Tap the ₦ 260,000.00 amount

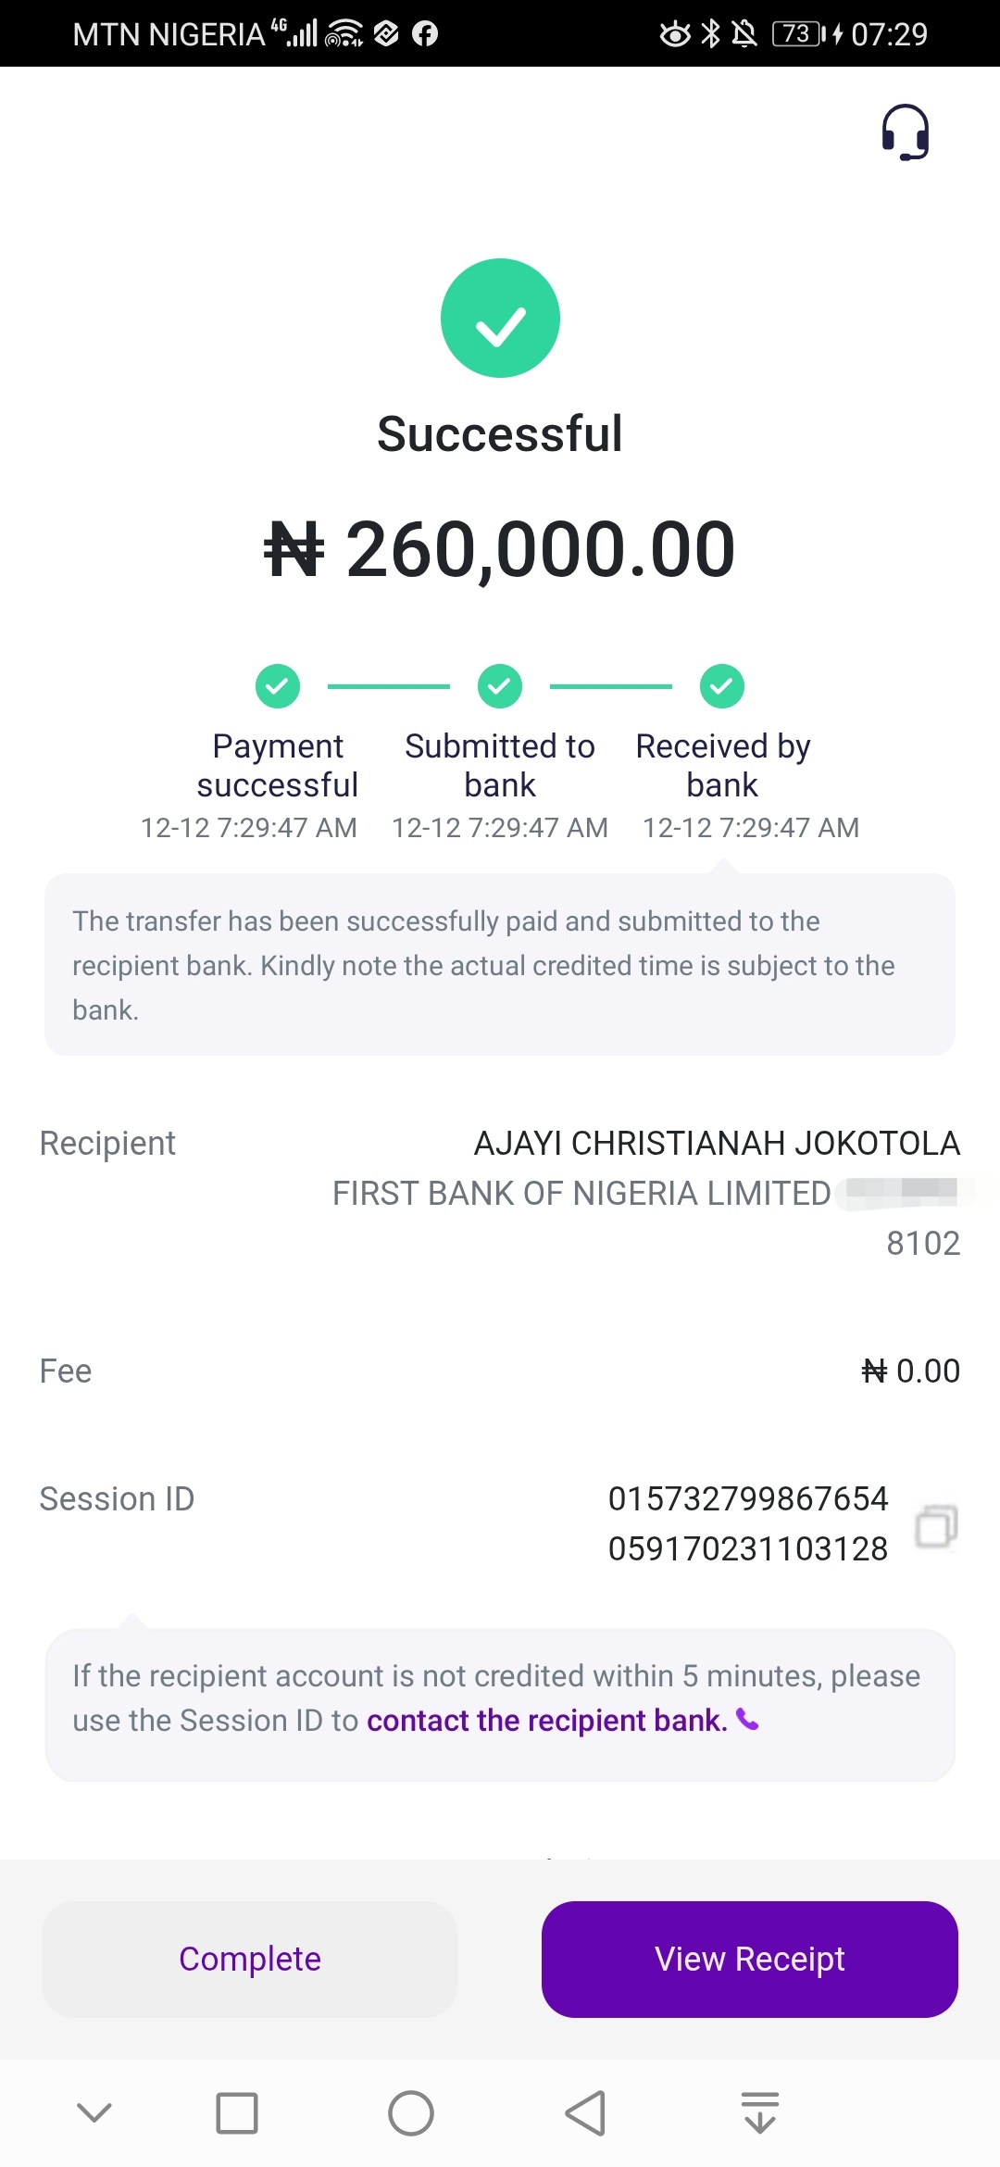[x=500, y=549]
